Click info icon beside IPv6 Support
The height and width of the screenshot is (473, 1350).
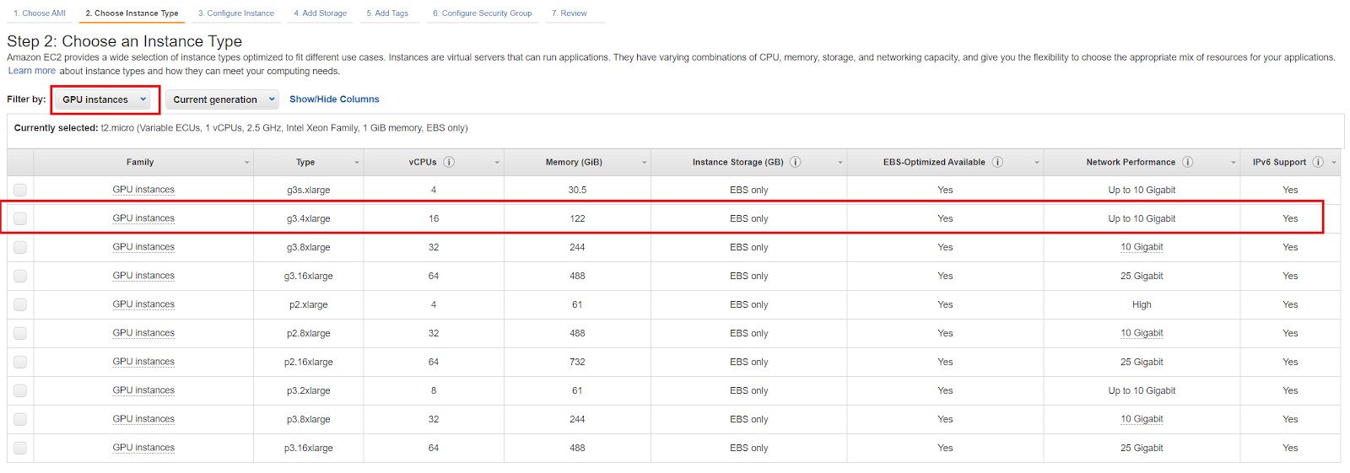pyautogui.click(x=1318, y=162)
